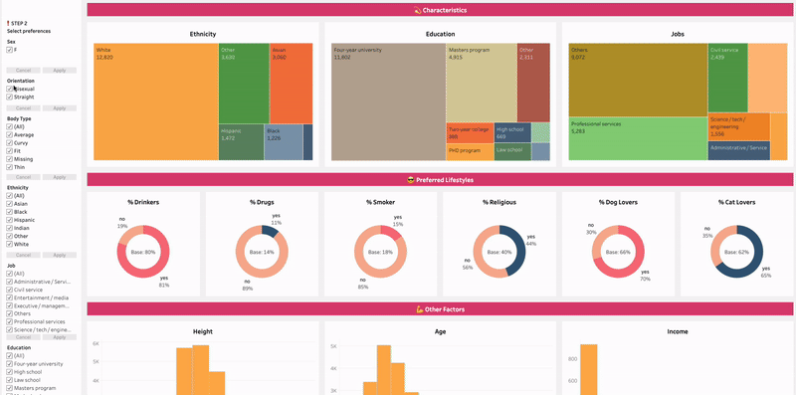Select Administrative / Service block in Jobs treemap
The image size is (796, 395).
coord(739,151)
